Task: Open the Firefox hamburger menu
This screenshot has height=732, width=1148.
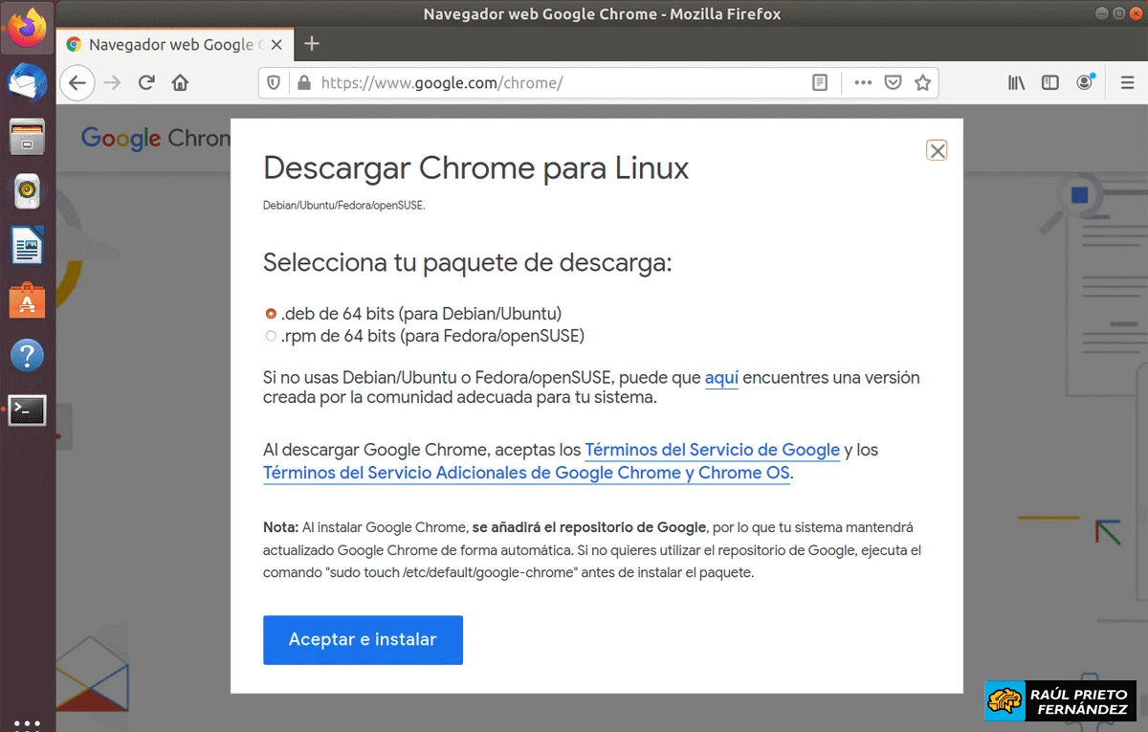Action: click(1126, 82)
